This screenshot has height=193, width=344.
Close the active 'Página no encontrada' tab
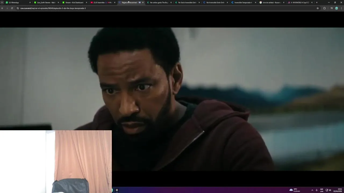(143, 2)
